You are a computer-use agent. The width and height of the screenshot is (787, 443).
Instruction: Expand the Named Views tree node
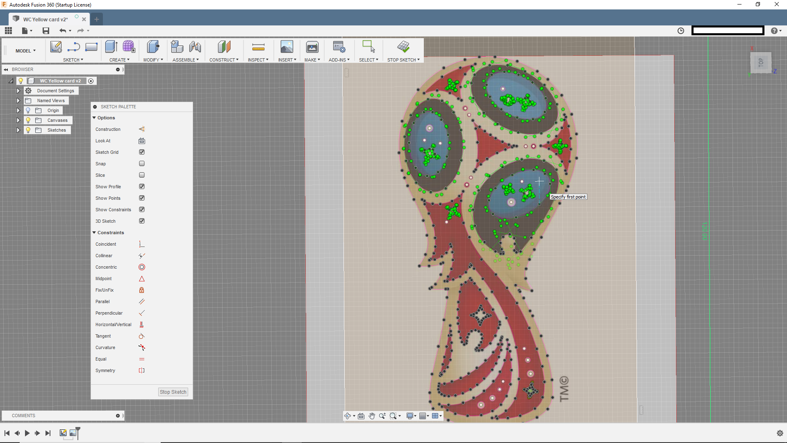[x=18, y=100]
